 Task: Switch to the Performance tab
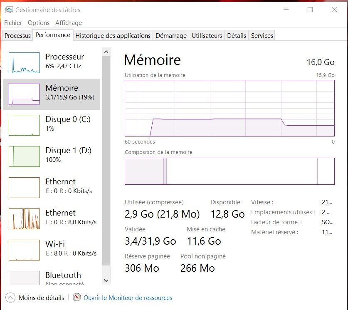pos(53,35)
